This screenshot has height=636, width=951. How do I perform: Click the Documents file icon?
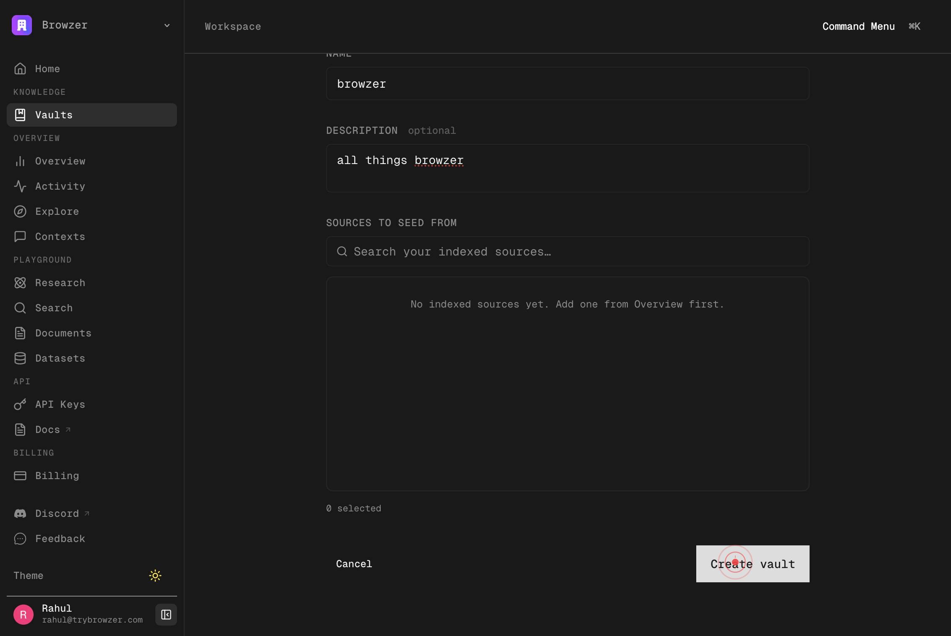pyautogui.click(x=20, y=333)
